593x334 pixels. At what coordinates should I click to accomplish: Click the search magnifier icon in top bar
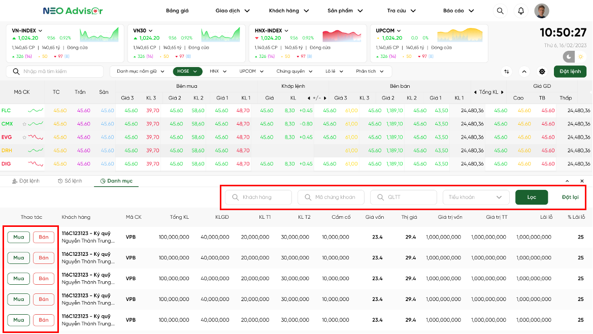coord(500,11)
